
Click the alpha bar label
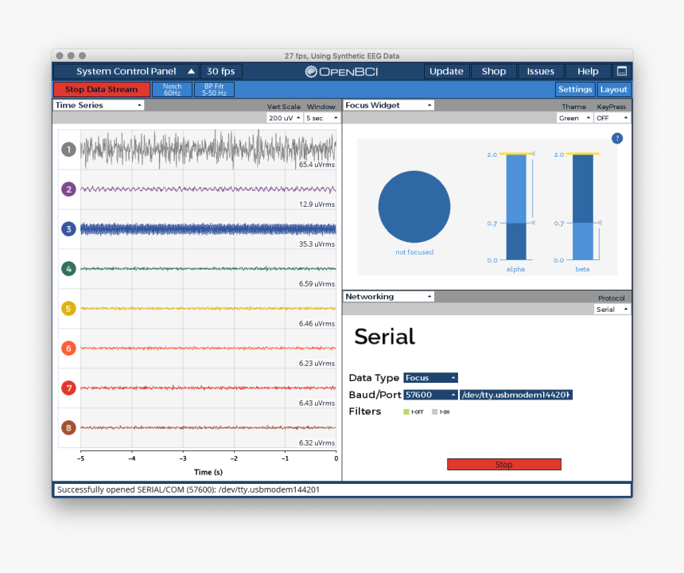(515, 269)
